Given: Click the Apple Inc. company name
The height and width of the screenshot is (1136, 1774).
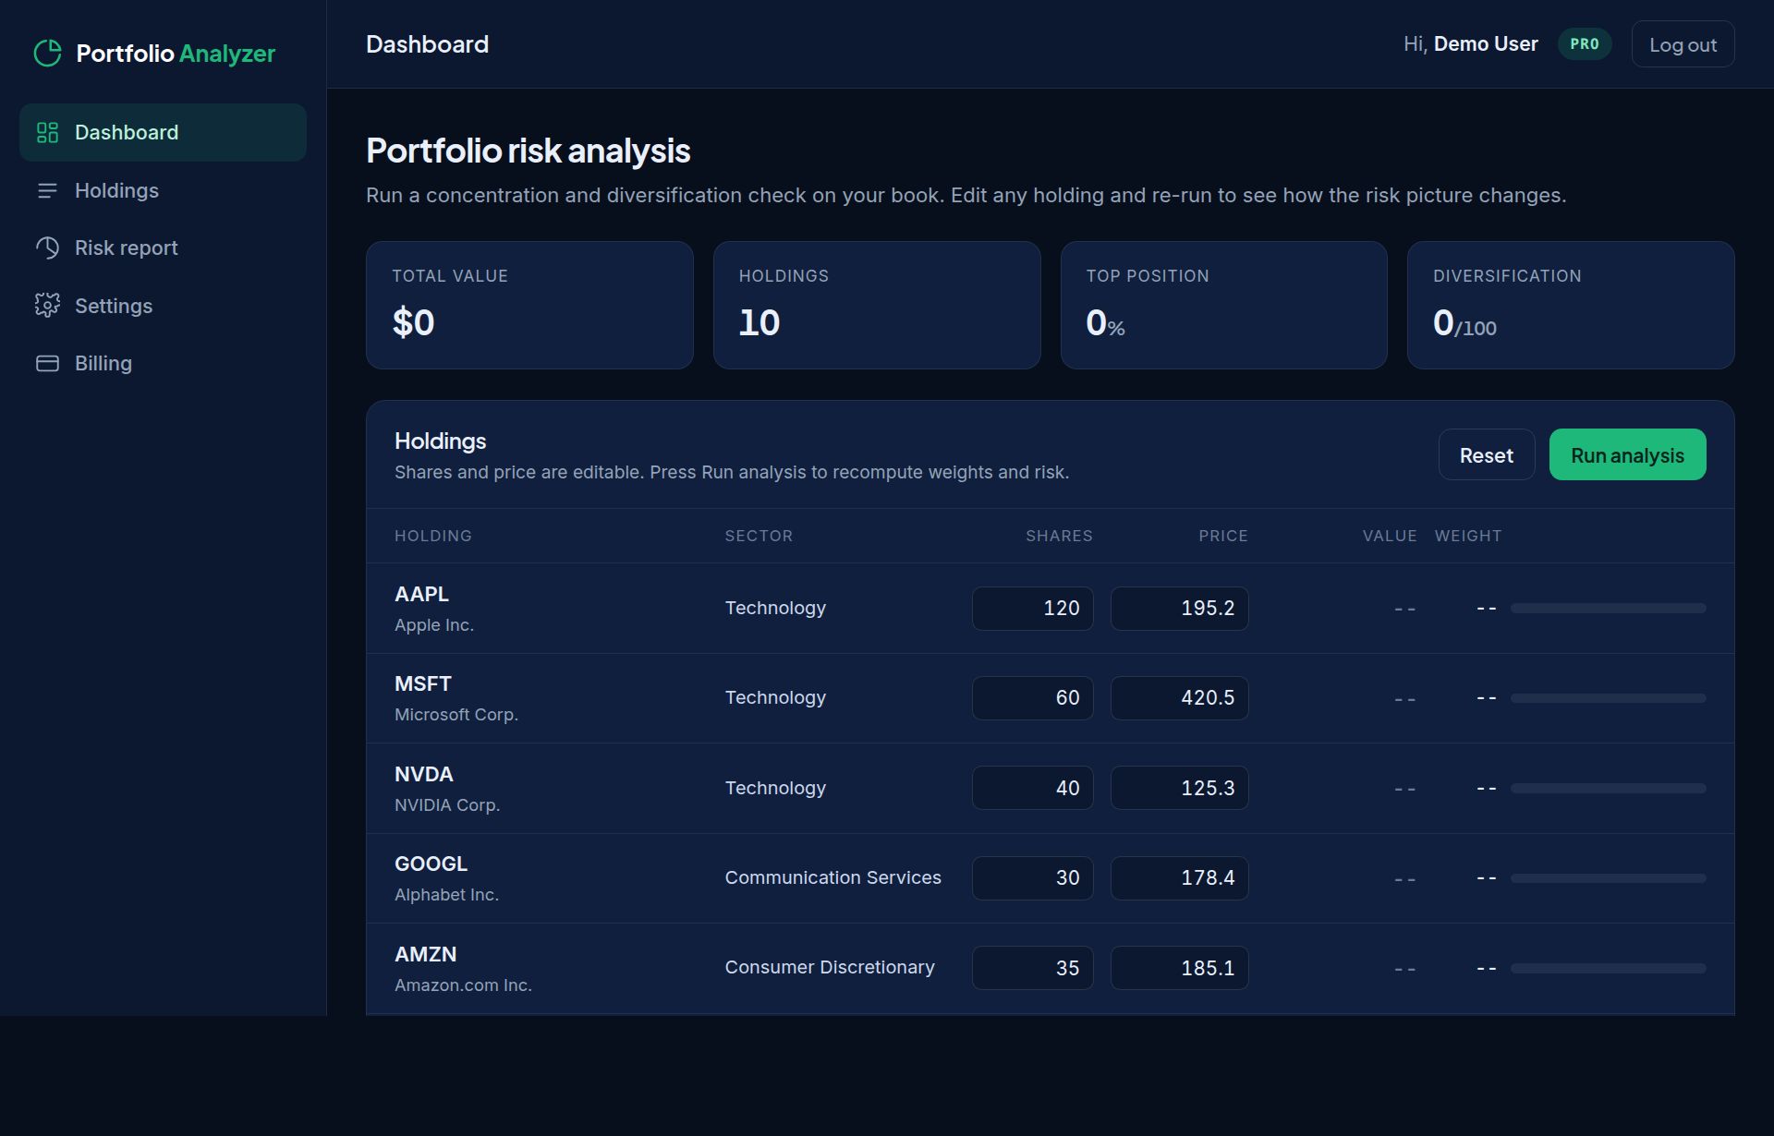Looking at the screenshot, I should [434, 625].
